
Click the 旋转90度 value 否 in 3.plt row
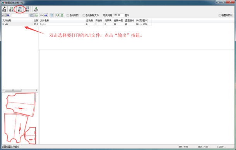point(115,24)
